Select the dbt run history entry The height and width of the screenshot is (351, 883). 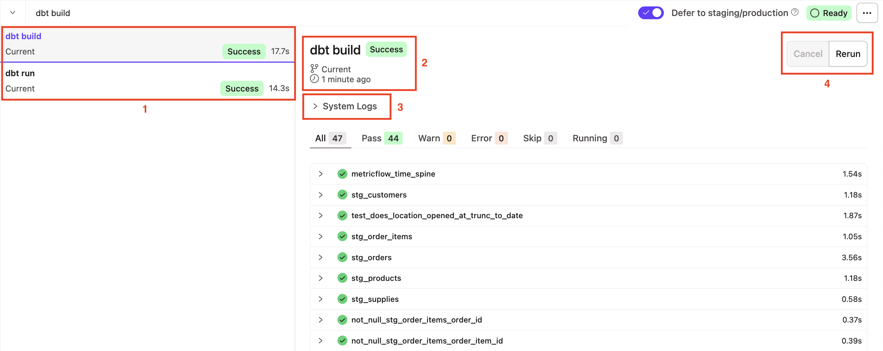click(x=148, y=81)
